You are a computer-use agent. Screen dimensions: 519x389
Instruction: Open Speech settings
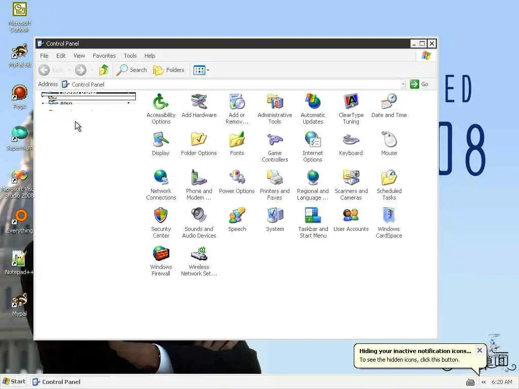coord(237,220)
